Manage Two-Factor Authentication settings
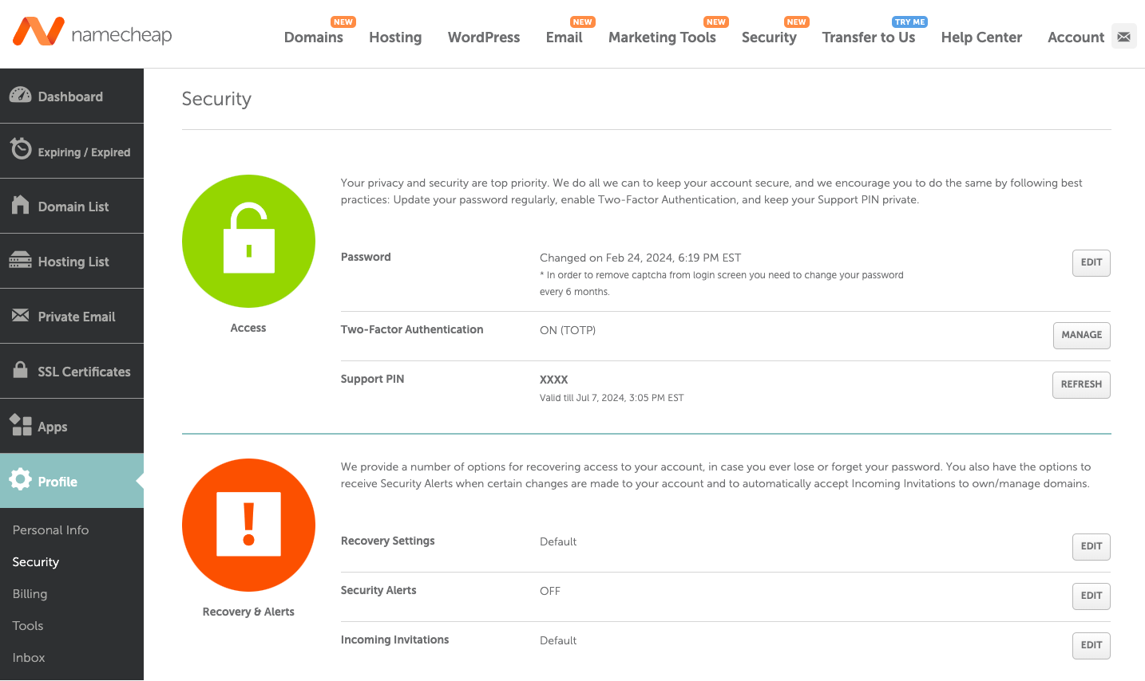Screen dimensions: 1145x681 (1081, 335)
